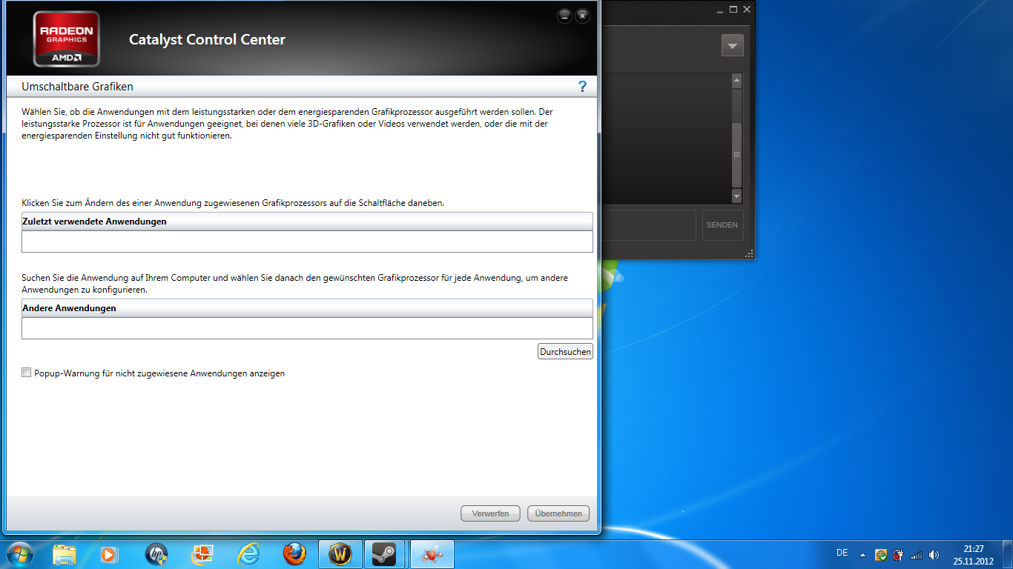This screenshot has height=569, width=1013.
Task: Open Windows Explorer from the taskbar
Action: click(x=65, y=554)
